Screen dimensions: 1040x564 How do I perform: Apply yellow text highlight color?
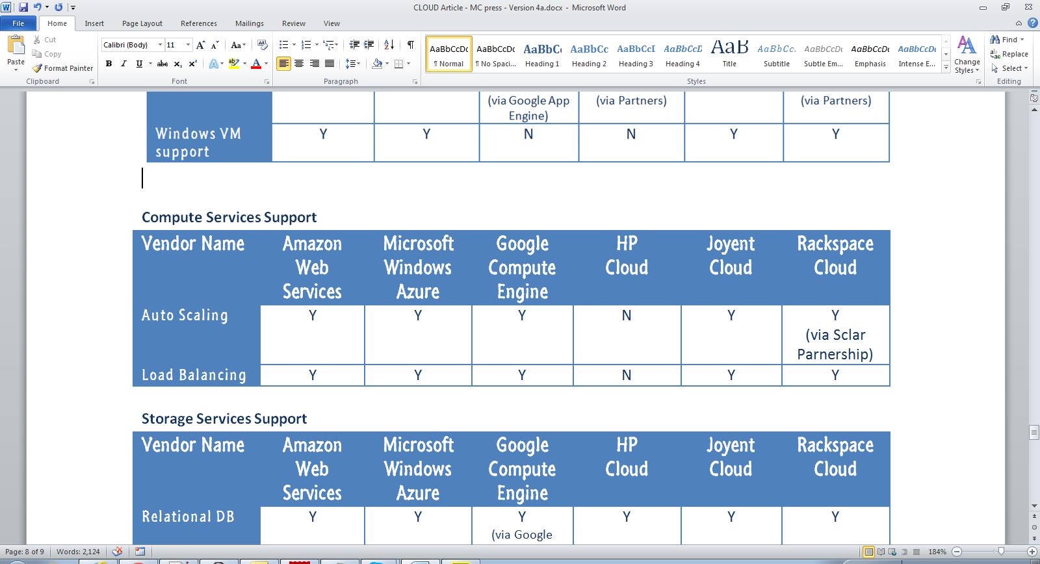pos(234,64)
